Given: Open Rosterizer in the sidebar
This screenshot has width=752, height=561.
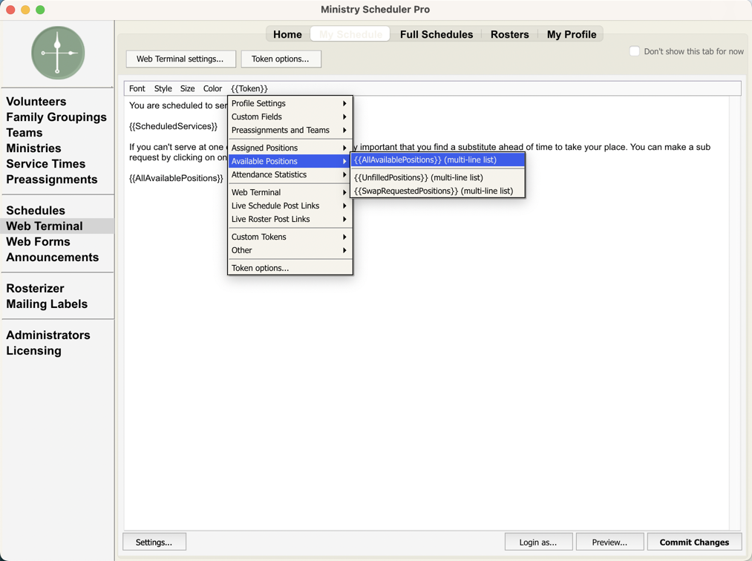Looking at the screenshot, I should [x=35, y=289].
